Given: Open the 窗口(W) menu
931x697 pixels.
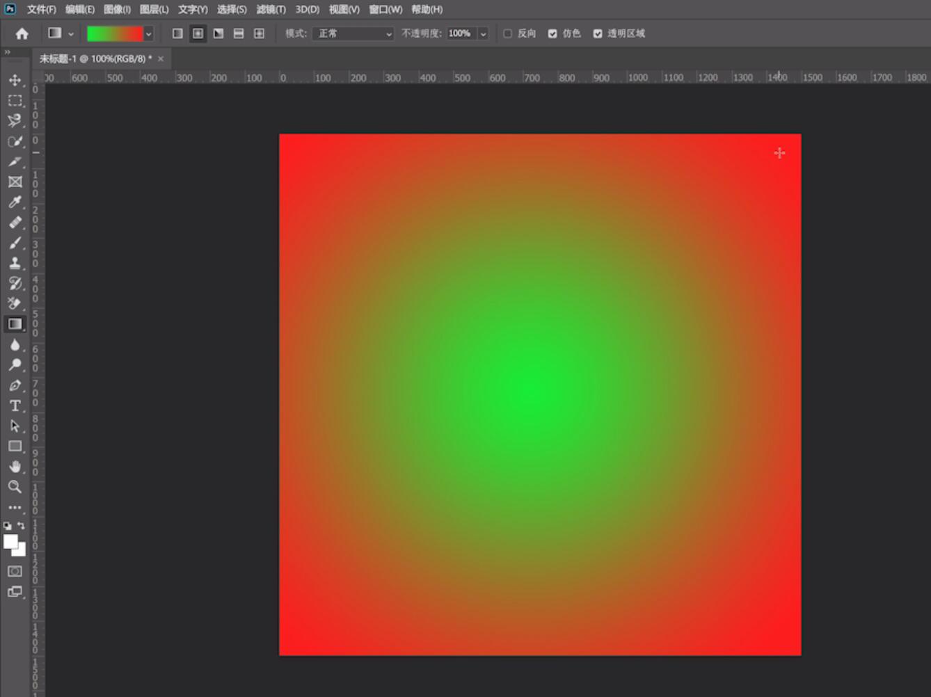Looking at the screenshot, I should click(x=385, y=9).
